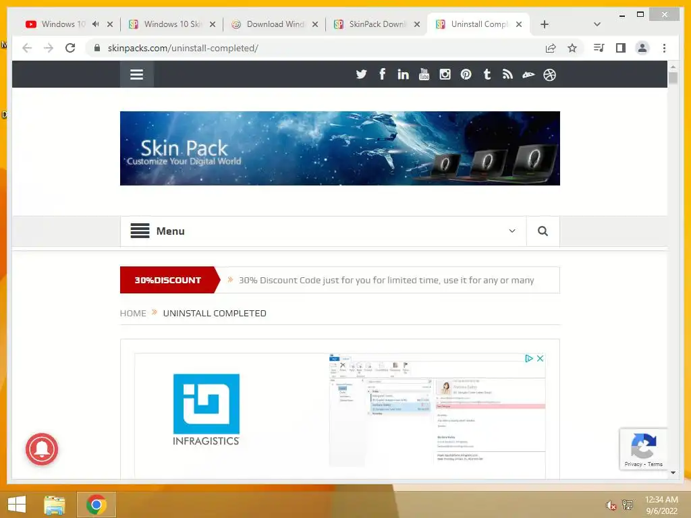This screenshot has width=691, height=518.
Task: Reload the current page
Action: [70, 48]
